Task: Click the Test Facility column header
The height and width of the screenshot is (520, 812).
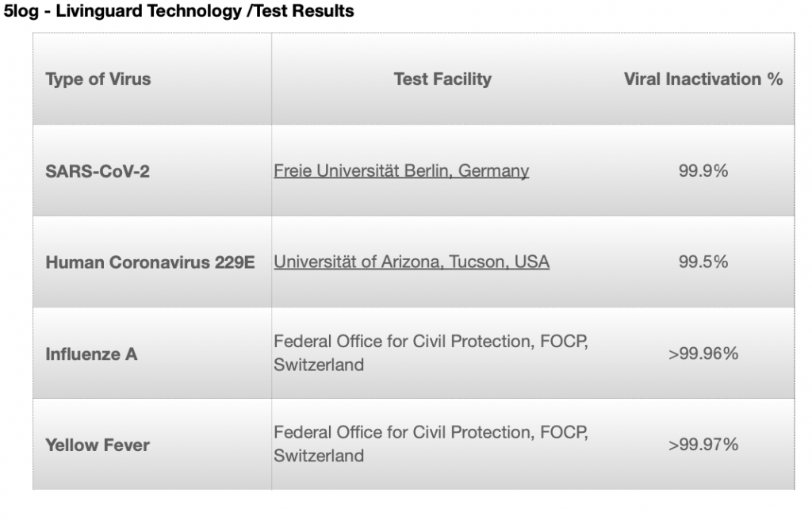Action: click(x=442, y=79)
